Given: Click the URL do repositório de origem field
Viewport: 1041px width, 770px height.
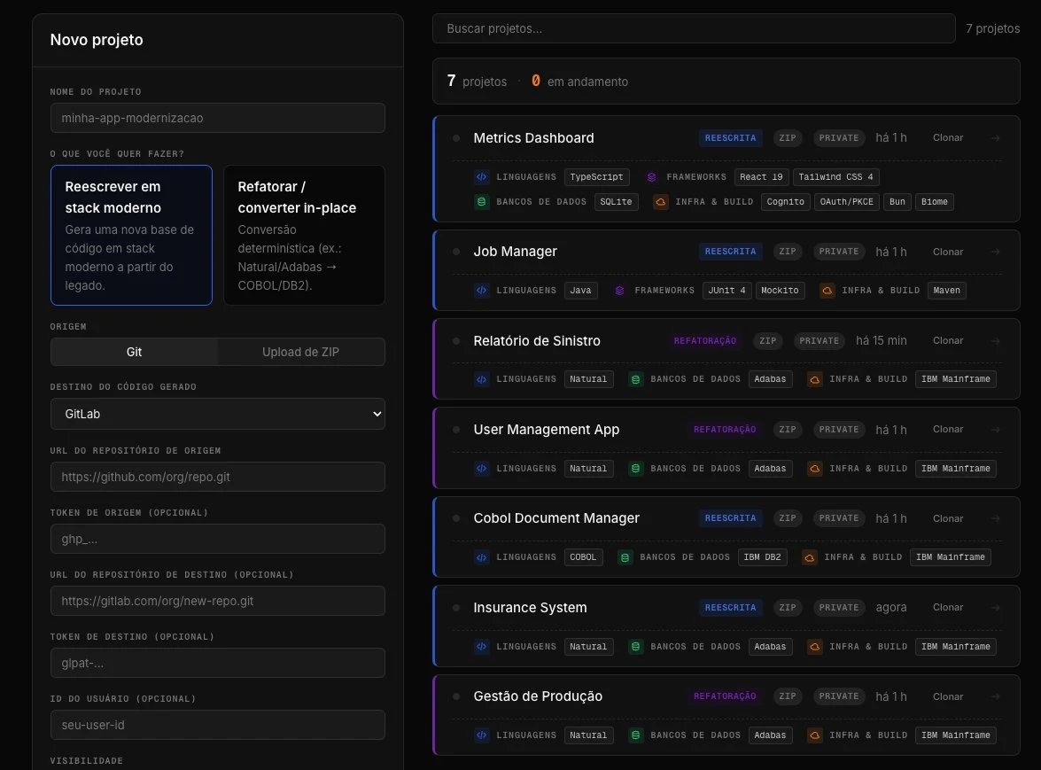Looking at the screenshot, I should tap(218, 477).
